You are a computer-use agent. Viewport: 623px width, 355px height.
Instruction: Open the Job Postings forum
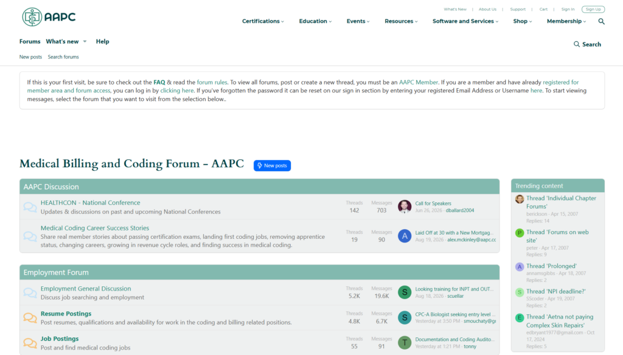[60, 339]
